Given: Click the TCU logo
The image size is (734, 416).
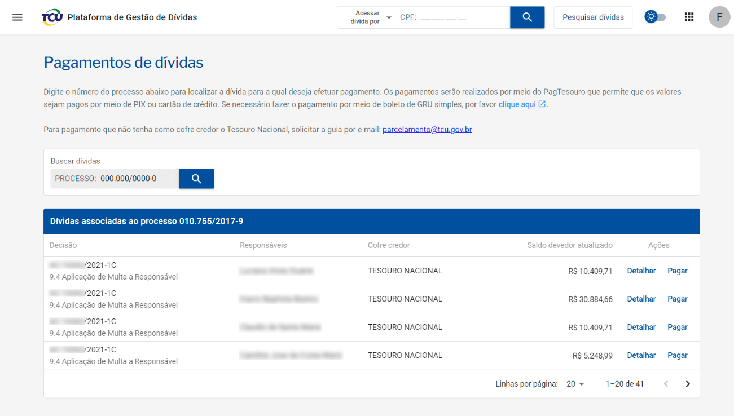Looking at the screenshot, I should 52,17.
